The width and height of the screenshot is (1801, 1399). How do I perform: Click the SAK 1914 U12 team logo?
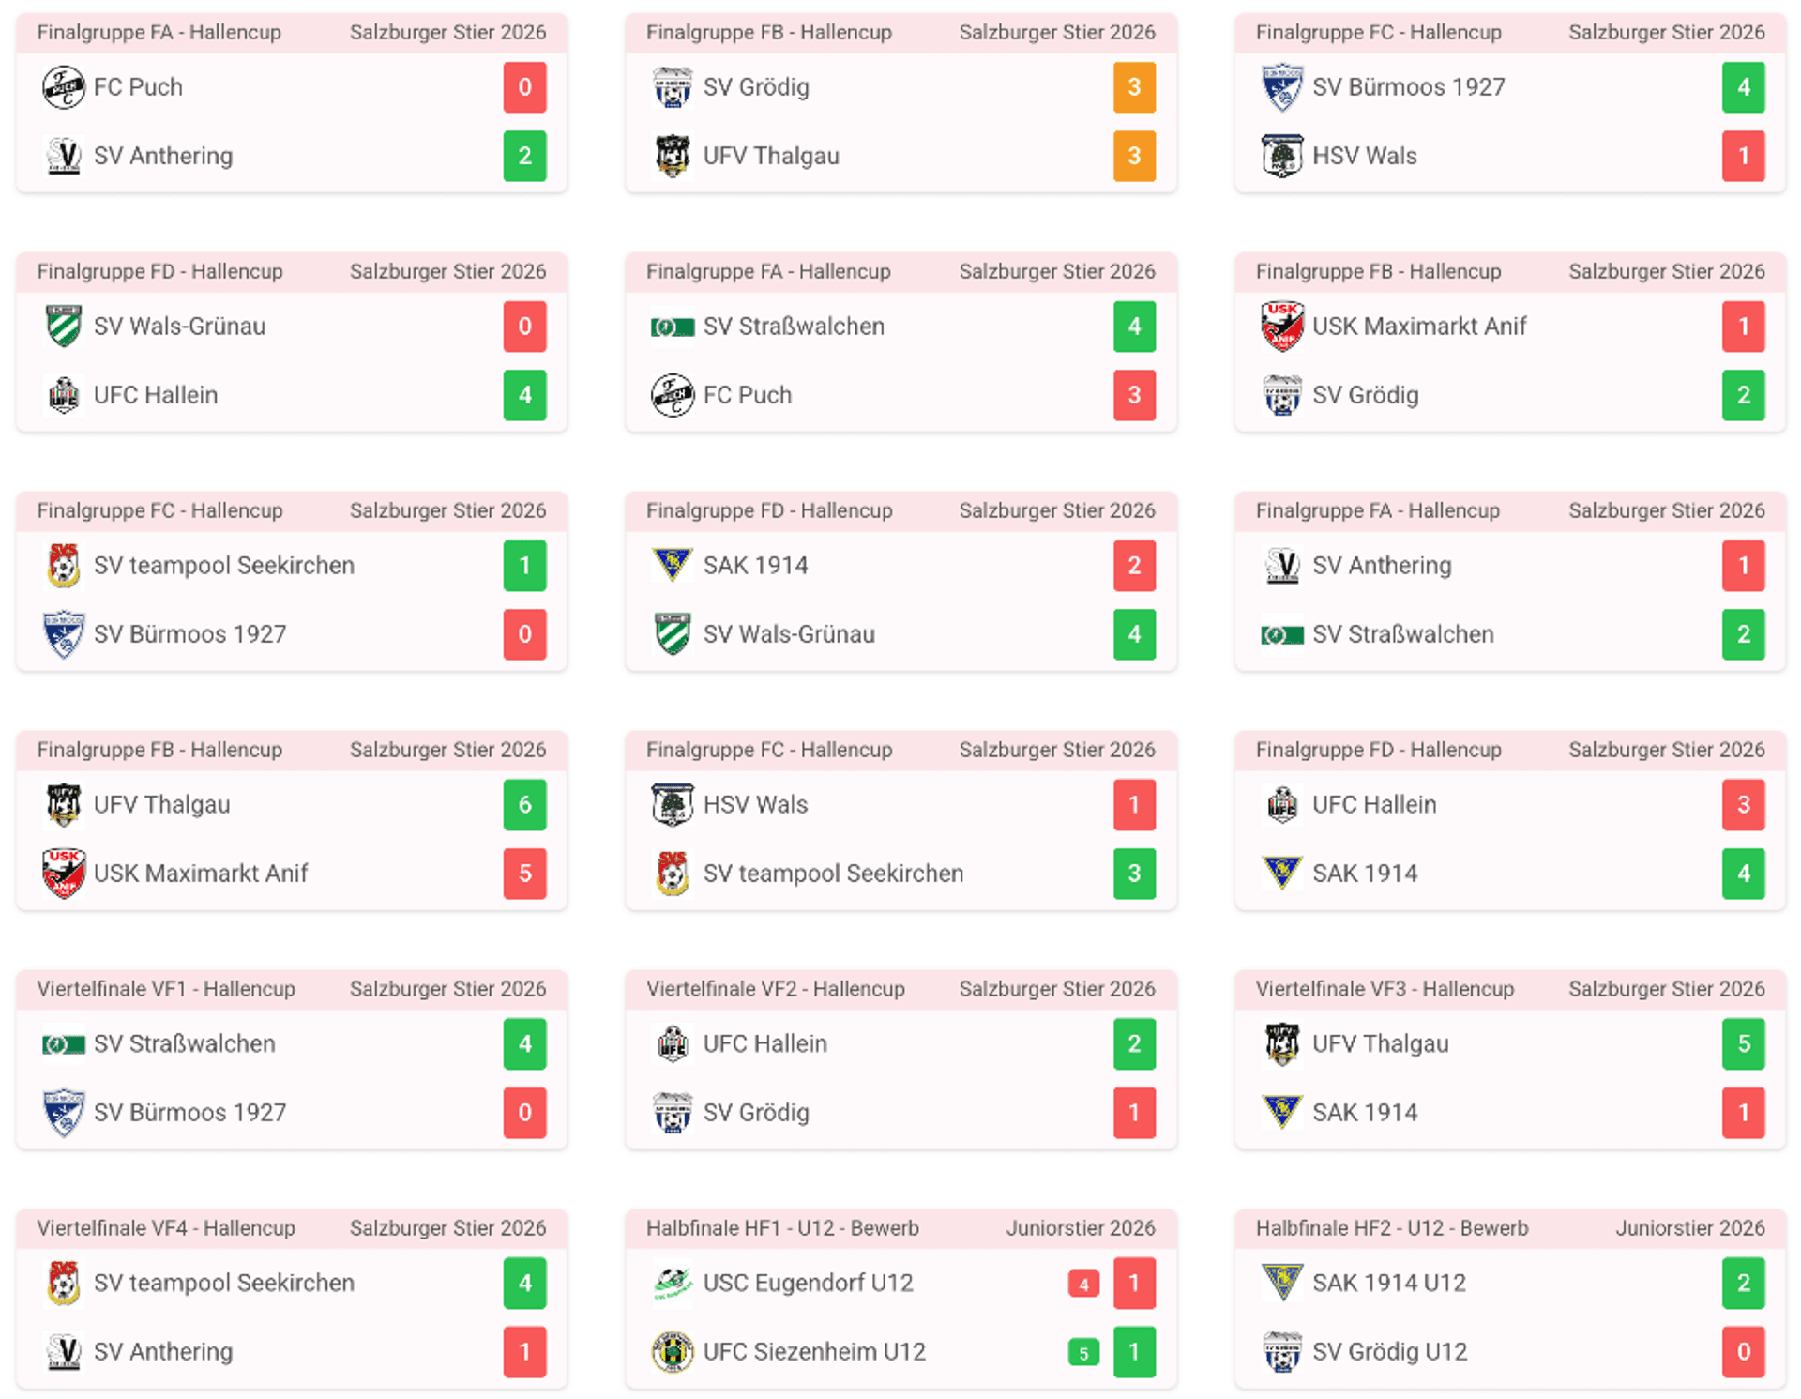[x=1281, y=1283]
